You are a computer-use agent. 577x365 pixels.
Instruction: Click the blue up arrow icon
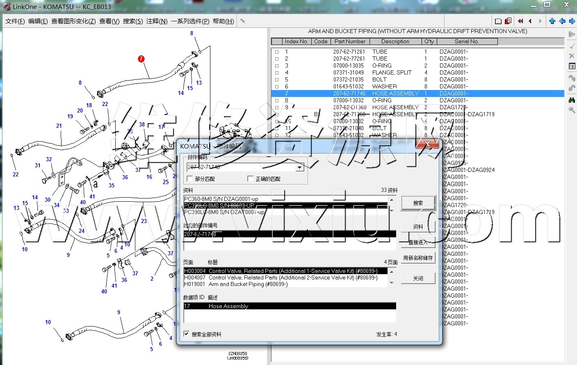coord(552,21)
